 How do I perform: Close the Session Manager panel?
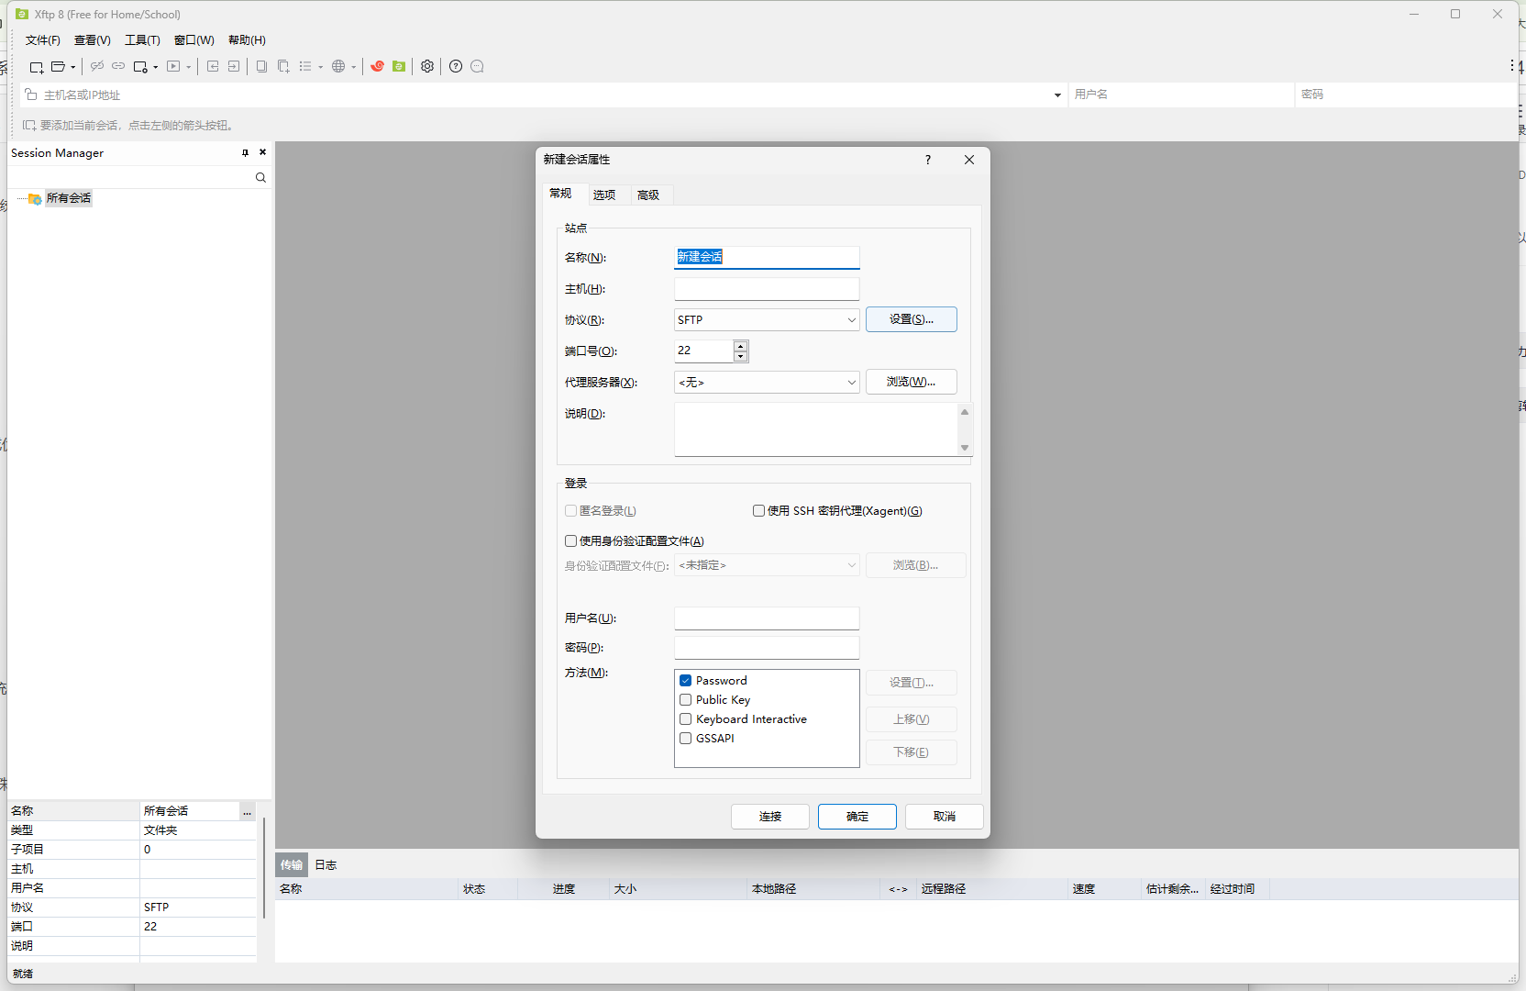pyautogui.click(x=263, y=152)
